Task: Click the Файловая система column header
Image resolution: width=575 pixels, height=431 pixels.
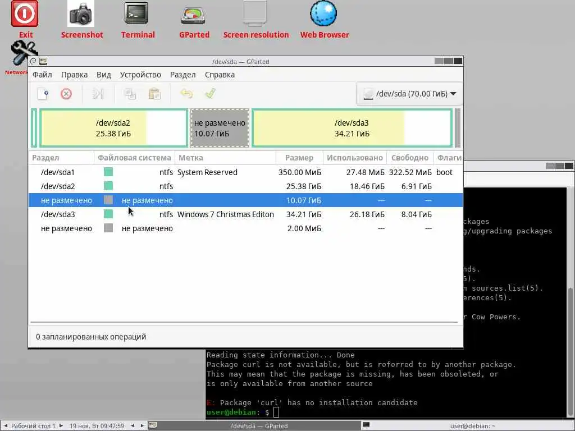Action: (x=134, y=158)
